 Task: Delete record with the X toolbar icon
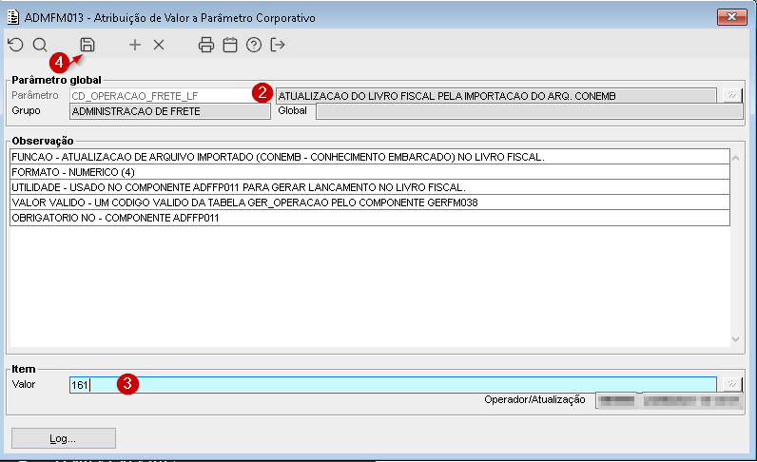click(159, 45)
